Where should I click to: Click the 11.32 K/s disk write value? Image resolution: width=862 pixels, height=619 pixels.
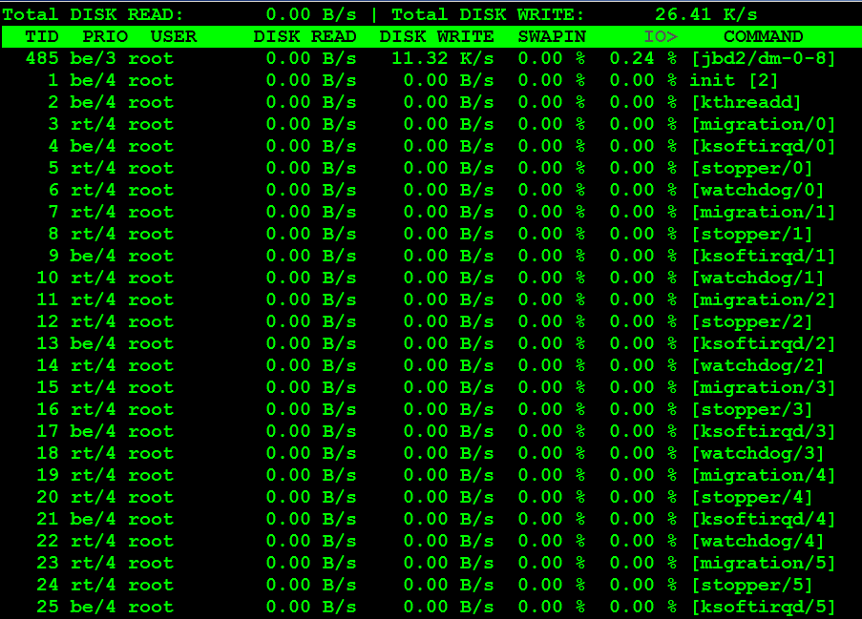click(x=443, y=58)
